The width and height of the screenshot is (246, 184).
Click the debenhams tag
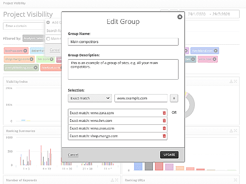click(x=38, y=51)
